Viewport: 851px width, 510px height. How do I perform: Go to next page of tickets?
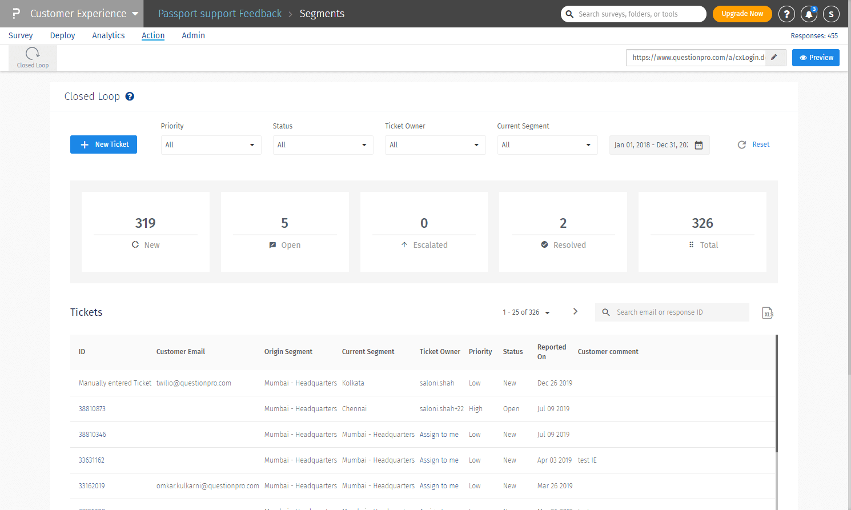click(575, 312)
